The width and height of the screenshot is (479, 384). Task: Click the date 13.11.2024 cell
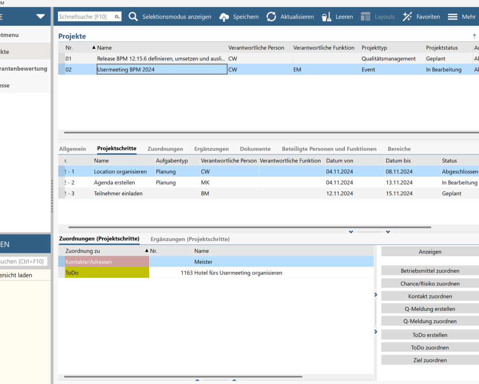[x=413, y=183]
